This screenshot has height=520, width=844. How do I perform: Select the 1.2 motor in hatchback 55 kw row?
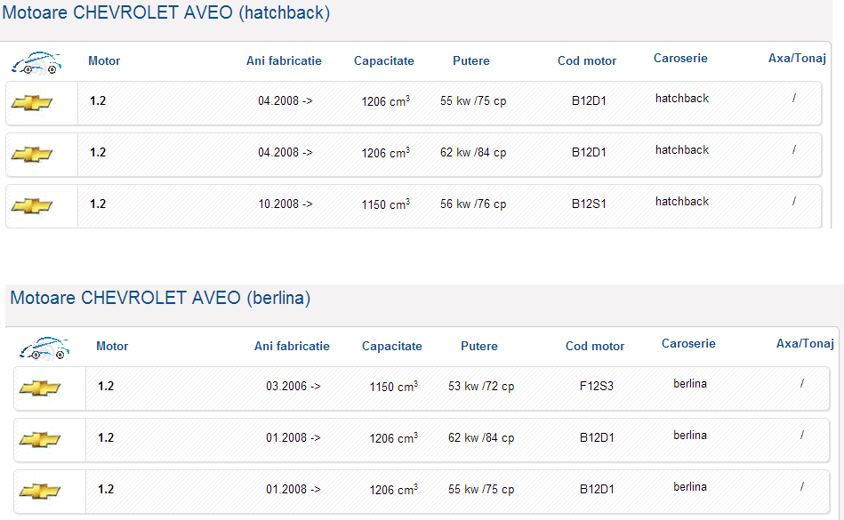tap(98, 100)
